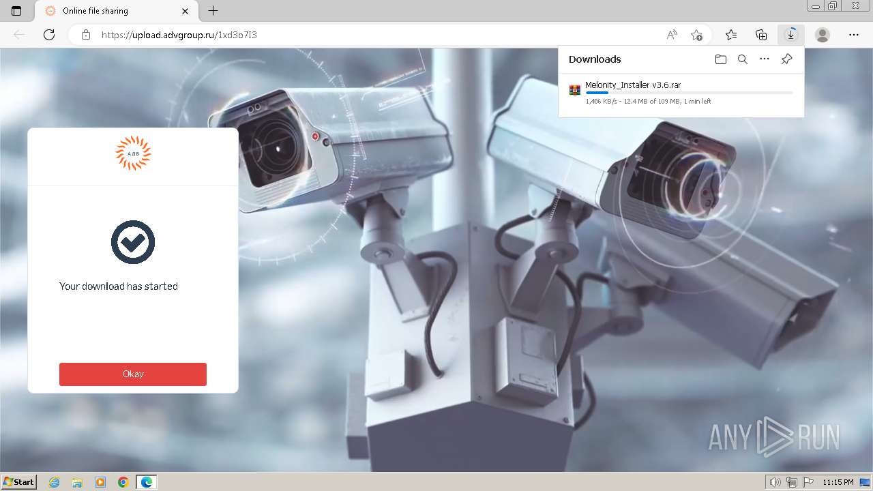Viewport: 873px width, 491px height.
Task: Open a new tab
Action: pos(213,11)
